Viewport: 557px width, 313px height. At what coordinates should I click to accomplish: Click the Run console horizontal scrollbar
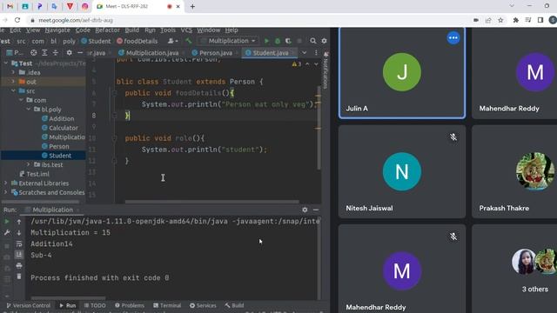(68, 298)
